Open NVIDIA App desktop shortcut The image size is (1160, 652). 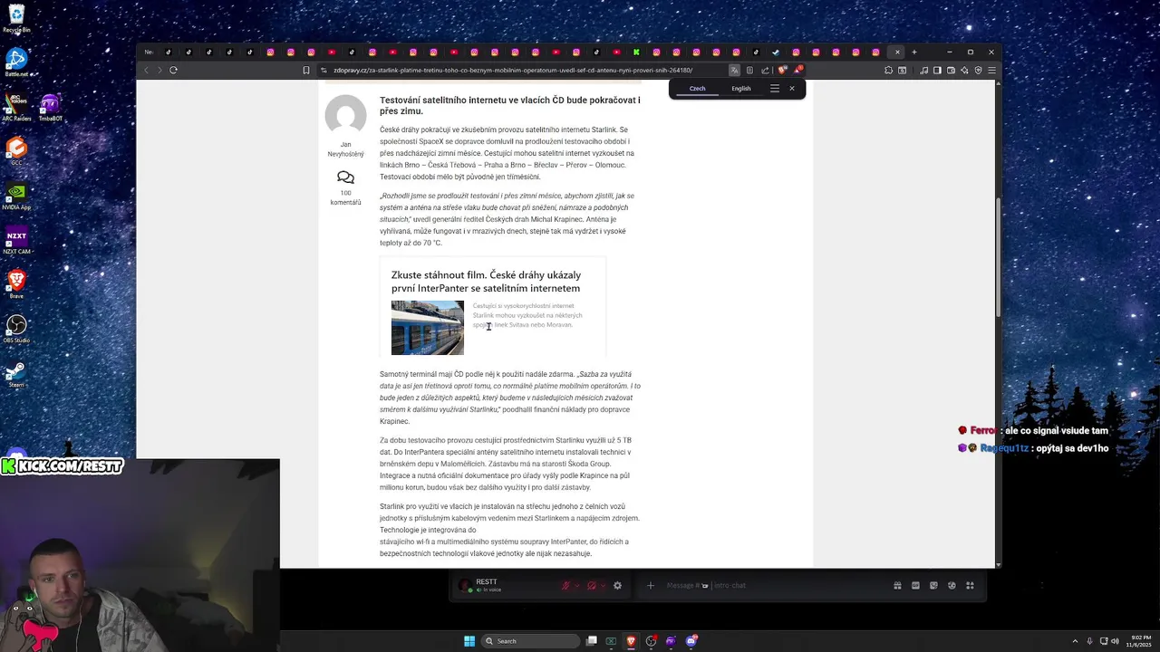[16, 197]
